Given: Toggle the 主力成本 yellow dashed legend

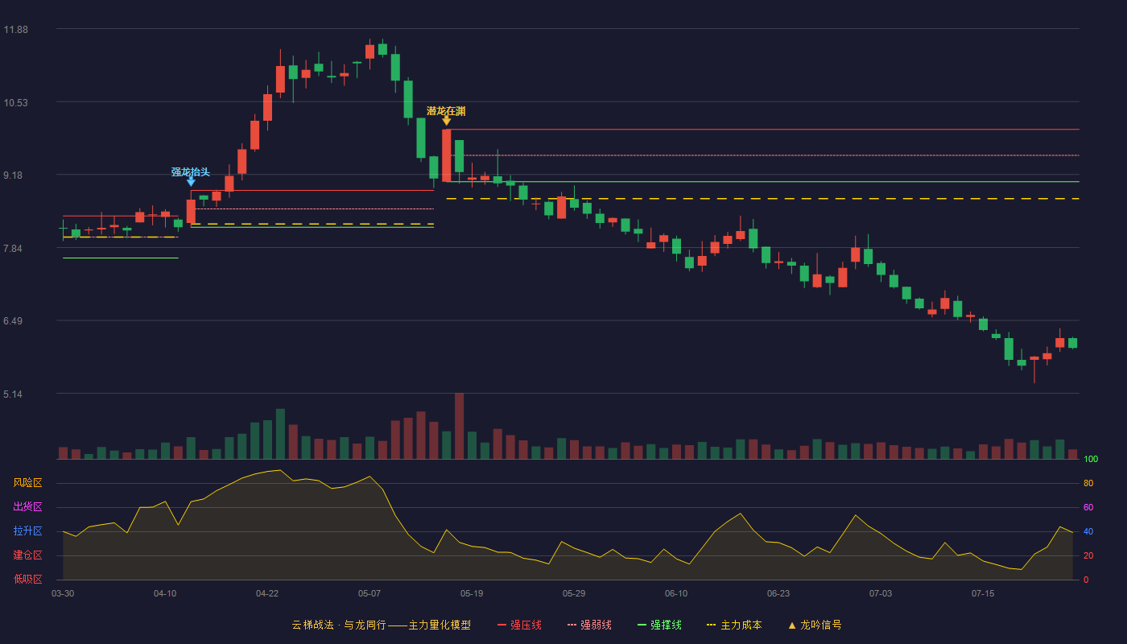Looking at the screenshot, I should click(x=734, y=625).
